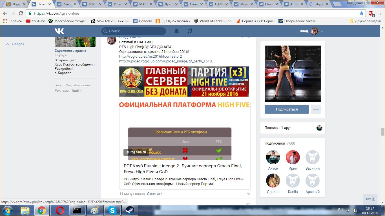Open upload.rpg-club.com image link
385x216 pixels.
(x=167, y=61)
